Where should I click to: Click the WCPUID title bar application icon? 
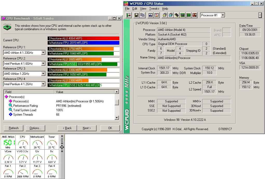click(x=126, y=3)
